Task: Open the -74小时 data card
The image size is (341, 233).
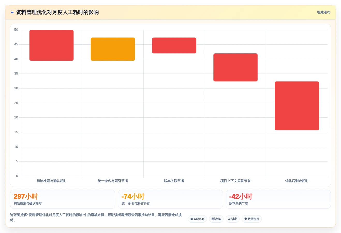Action: (x=170, y=199)
